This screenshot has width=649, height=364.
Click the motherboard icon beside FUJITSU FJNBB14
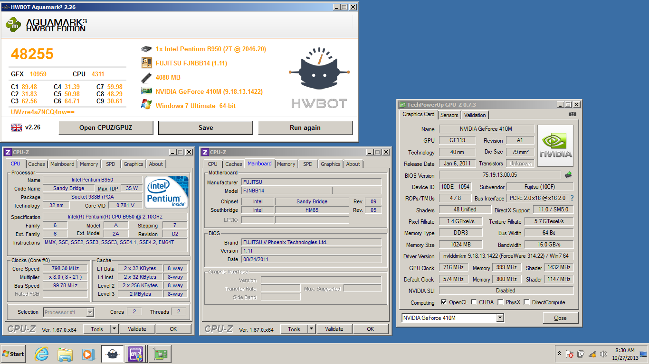click(x=146, y=63)
